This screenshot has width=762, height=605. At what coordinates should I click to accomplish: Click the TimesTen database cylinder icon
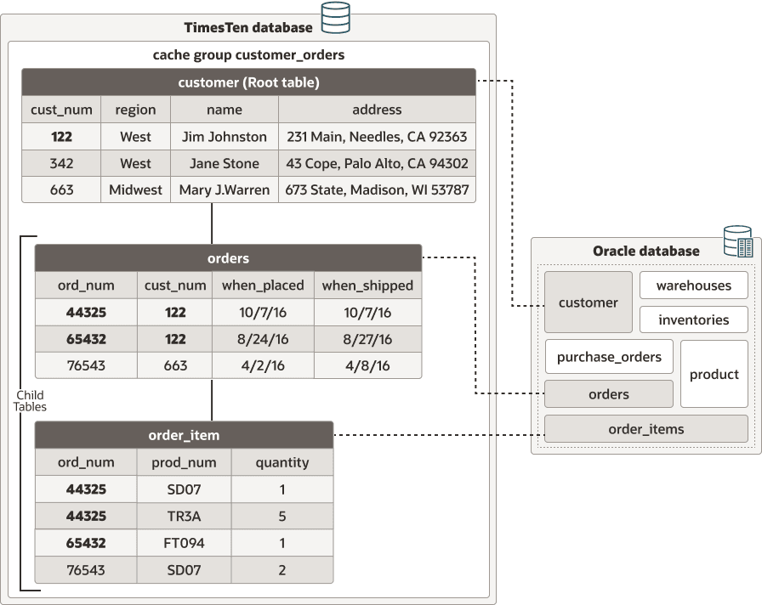(336, 18)
